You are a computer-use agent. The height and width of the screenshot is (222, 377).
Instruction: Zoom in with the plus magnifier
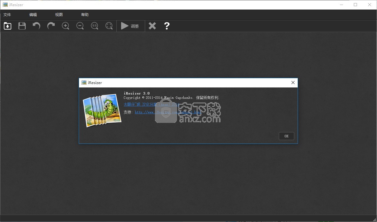coord(65,26)
